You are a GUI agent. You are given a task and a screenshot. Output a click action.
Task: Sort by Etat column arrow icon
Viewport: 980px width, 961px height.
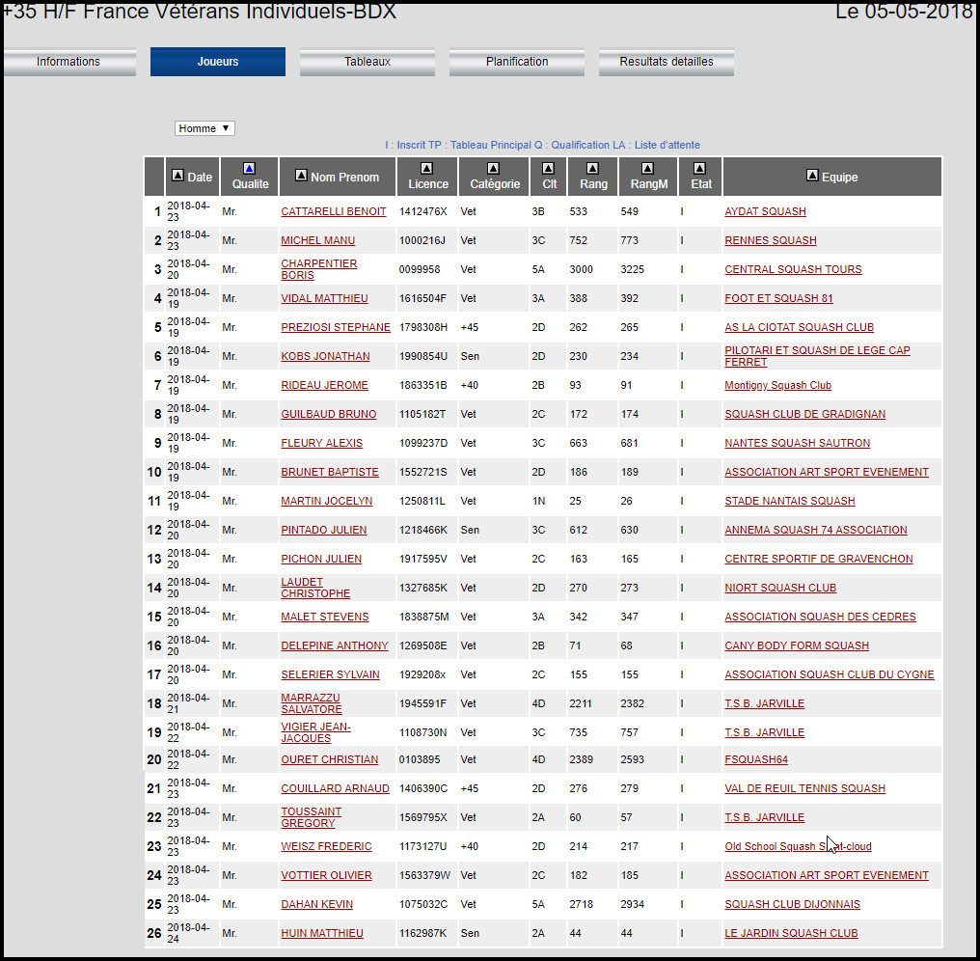[700, 168]
